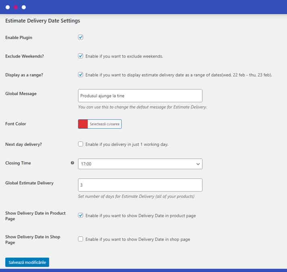The height and width of the screenshot is (272, 287).
Task: Click the range of dates description label
Action: pos(179,75)
